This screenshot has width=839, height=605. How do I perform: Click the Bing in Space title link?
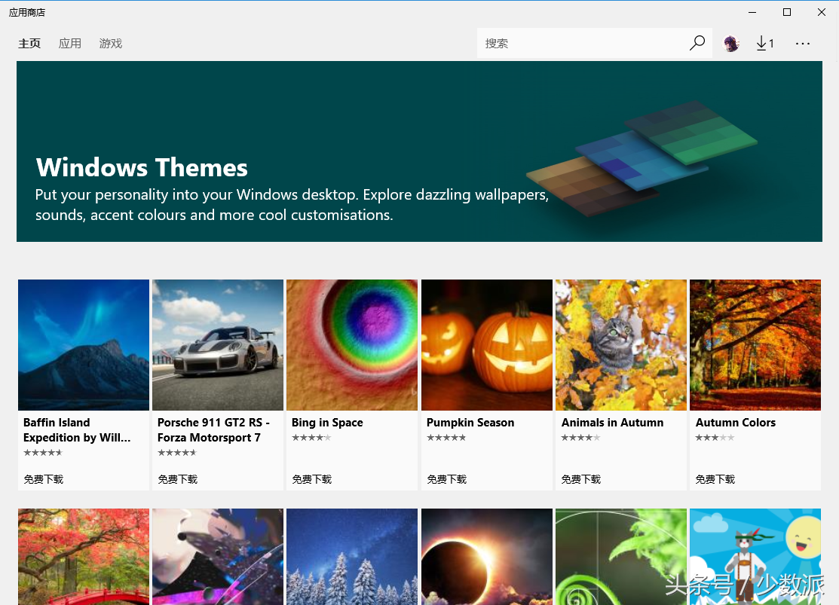tap(327, 423)
